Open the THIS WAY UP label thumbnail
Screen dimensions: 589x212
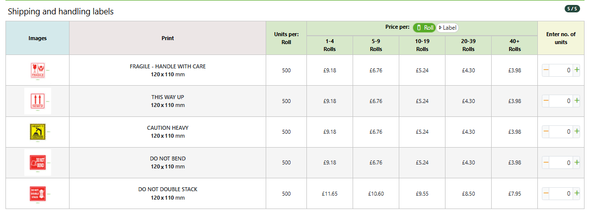pos(38,101)
